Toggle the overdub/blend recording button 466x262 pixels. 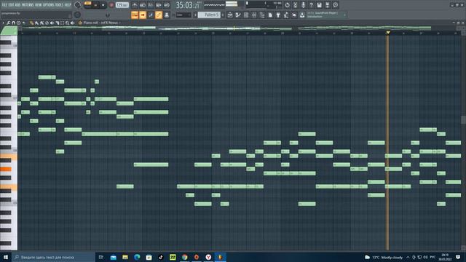[x=159, y=5]
